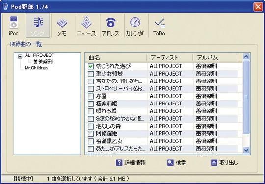This screenshot has height=184, width=265.
Task: Click 薔薇架刑 album cell in 眠れる城 row
Action: pyautogui.click(x=207, y=111)
